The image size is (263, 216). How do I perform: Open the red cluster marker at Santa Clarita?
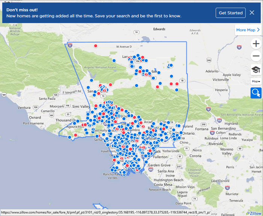pyautogui.click(x=104, y=90)
